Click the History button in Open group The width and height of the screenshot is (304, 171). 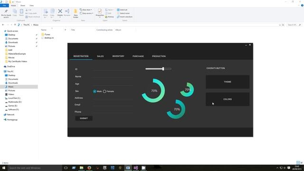(109, 17)
